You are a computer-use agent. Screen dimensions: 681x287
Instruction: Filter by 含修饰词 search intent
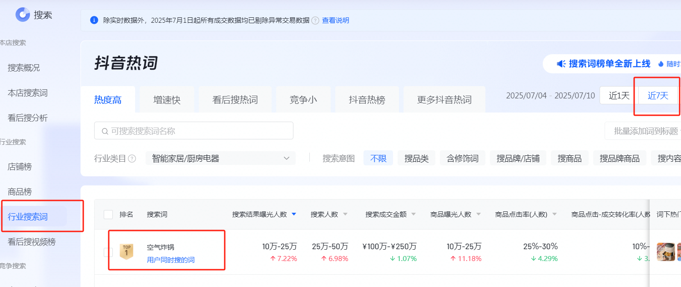coord(463,159)
